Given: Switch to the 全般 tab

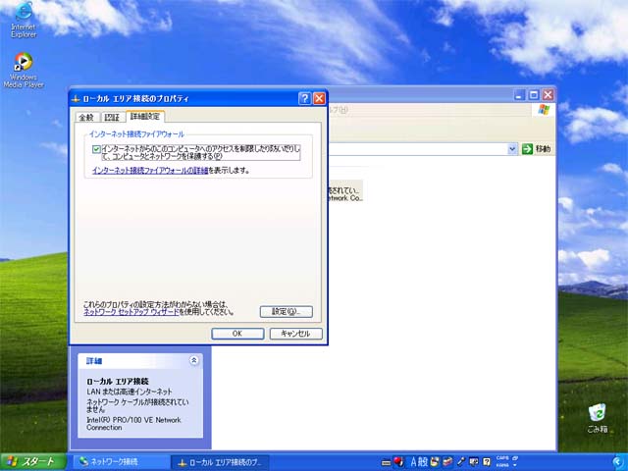Looking at the screenshot, I should tap(86, 118).
